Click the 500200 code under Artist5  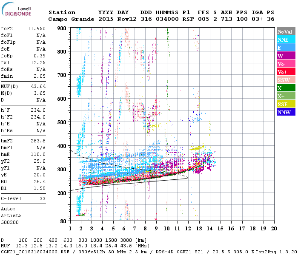[10, 222]
